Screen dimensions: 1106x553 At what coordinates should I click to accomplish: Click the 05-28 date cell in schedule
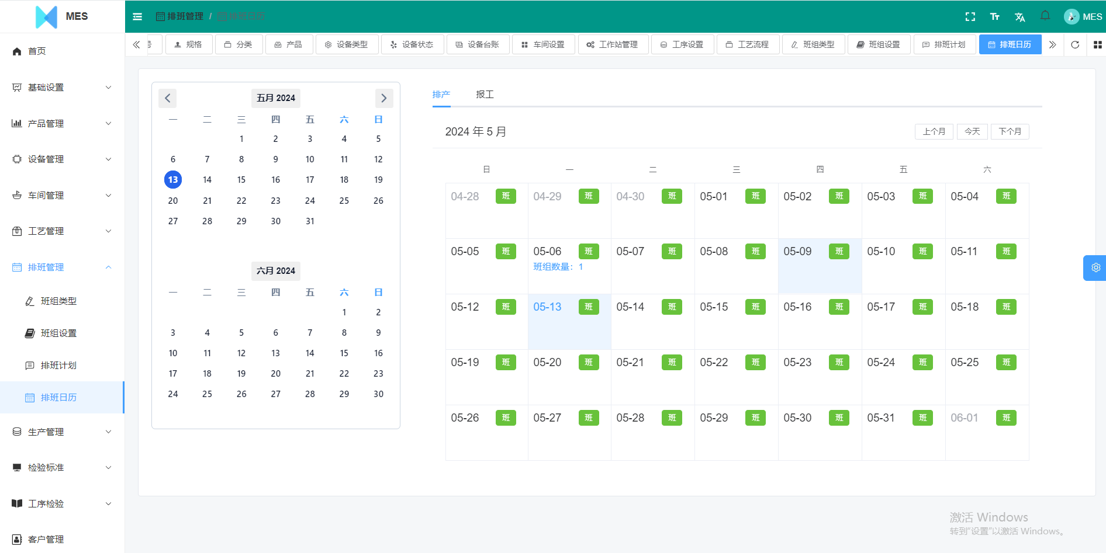pyautogui.click(x=653, y=433)
